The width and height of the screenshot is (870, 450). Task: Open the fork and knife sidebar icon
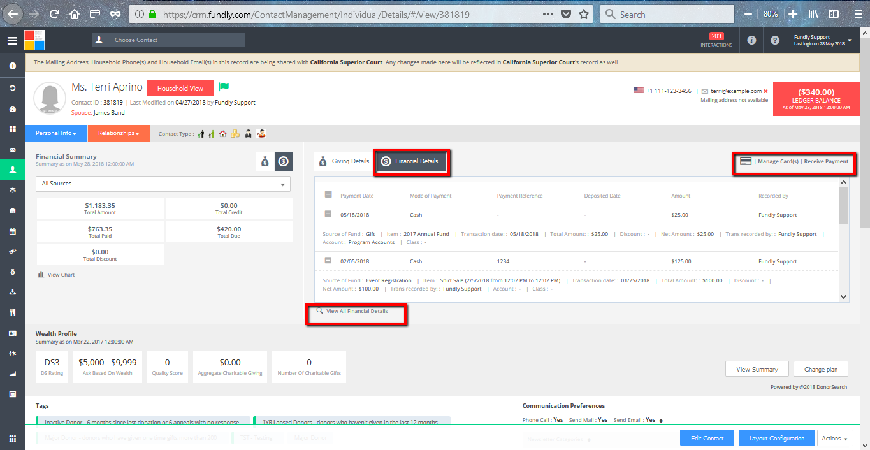click(12, 313)
